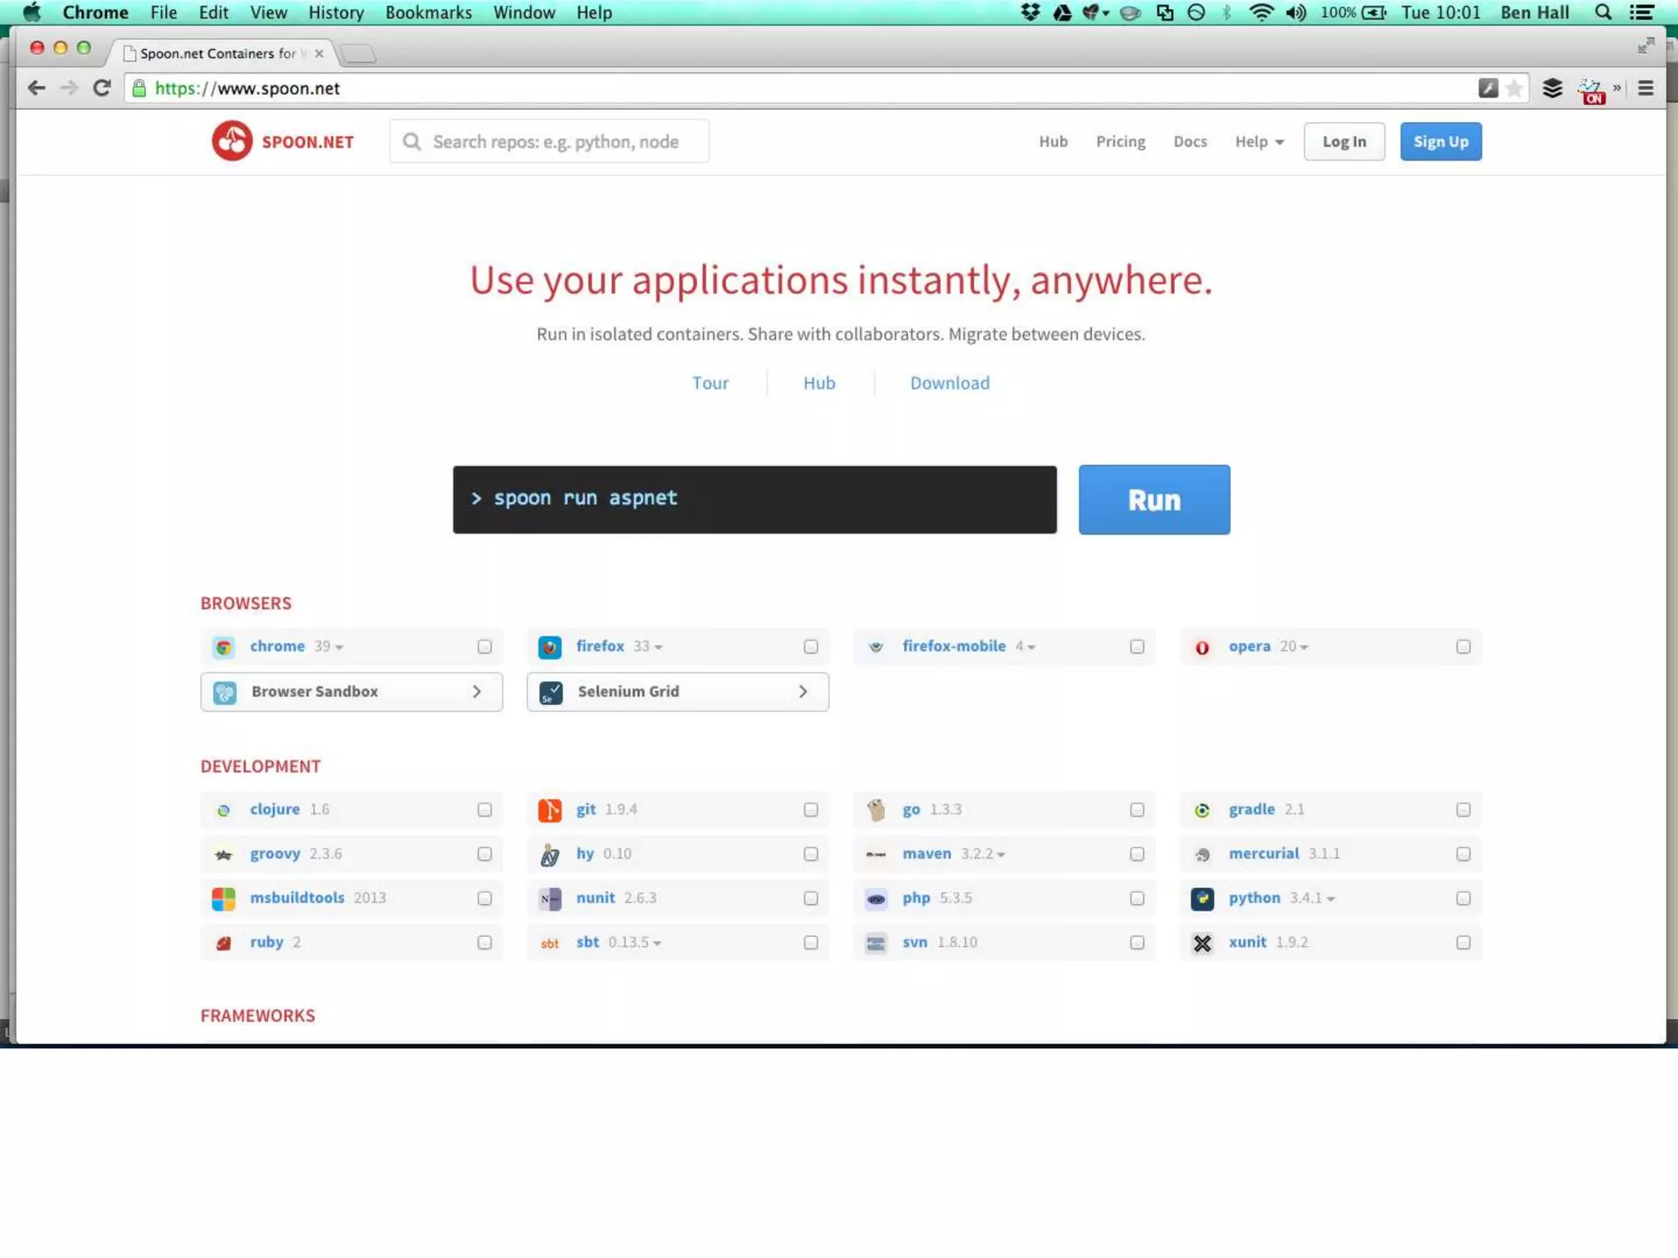Follow the Tour link
Viewport: 1678px width, 1258px height.
[710, 383]
